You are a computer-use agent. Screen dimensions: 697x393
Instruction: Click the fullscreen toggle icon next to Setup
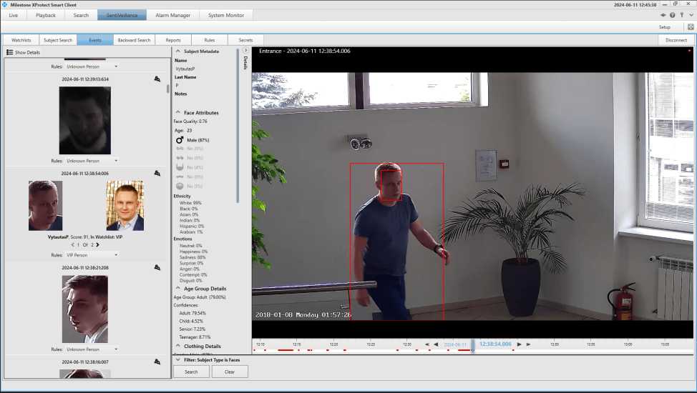[691, 27]
